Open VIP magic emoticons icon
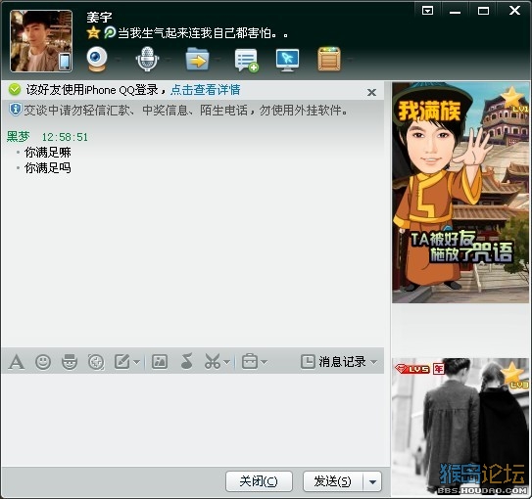 pos(70,362)
